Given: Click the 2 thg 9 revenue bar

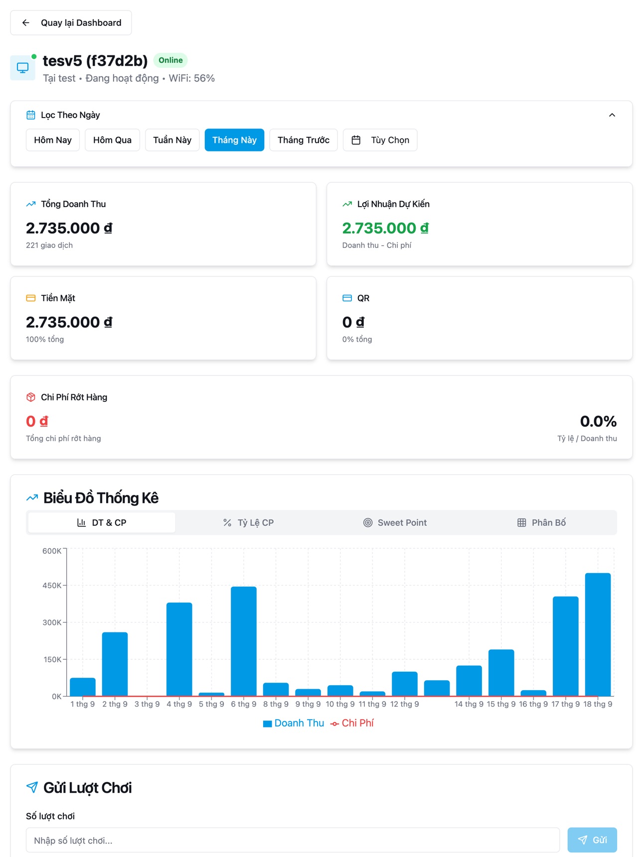Looking at the screenshot, I should coord(115,664).
